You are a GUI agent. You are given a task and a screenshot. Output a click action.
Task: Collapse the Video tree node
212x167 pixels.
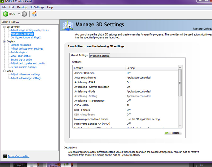4,71
